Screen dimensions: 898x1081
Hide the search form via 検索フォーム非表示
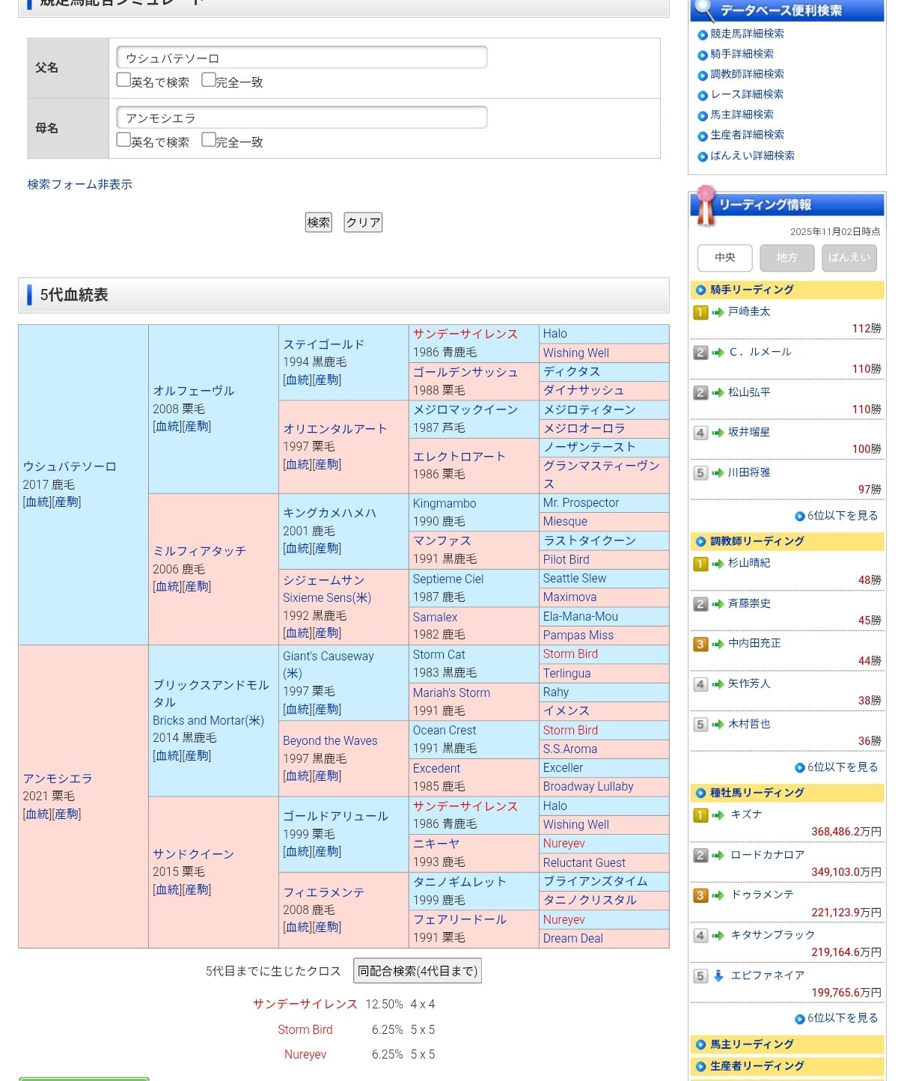(79, 184)
